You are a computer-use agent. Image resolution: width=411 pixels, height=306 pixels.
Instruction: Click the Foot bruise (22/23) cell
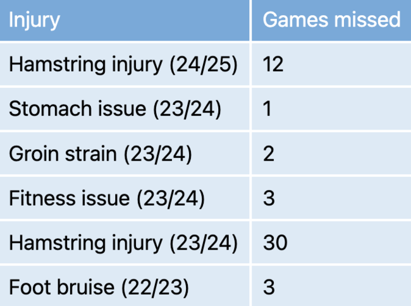coord(125,286)
